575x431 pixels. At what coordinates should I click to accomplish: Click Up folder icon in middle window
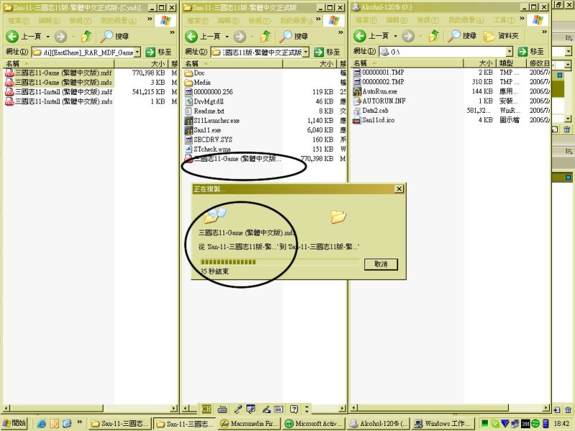click(x=265, y=37)
